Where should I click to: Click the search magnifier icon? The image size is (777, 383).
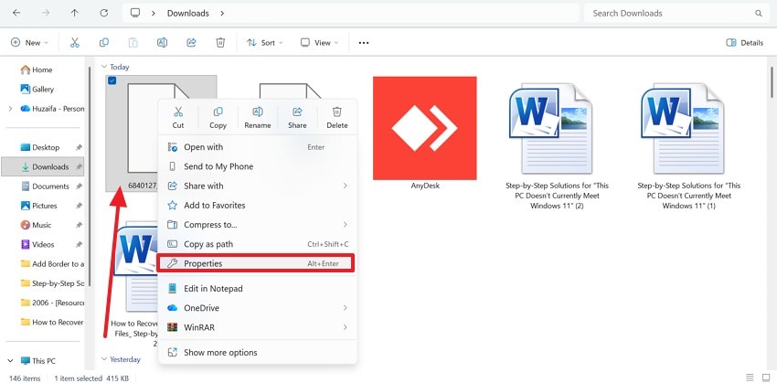click(x=758, y=14)
